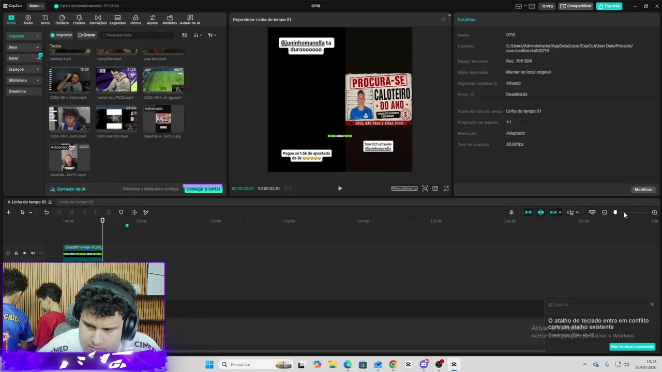Open the selection tool mode dropdown

(31, 212)
